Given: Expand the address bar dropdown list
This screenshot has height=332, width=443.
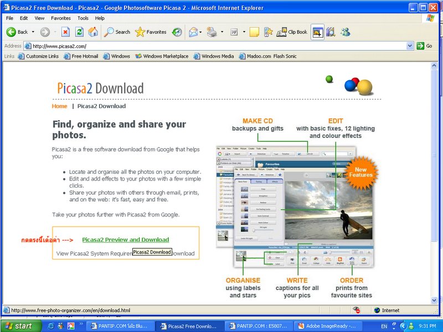Looking at the screenshot, I should click(410, 46).
